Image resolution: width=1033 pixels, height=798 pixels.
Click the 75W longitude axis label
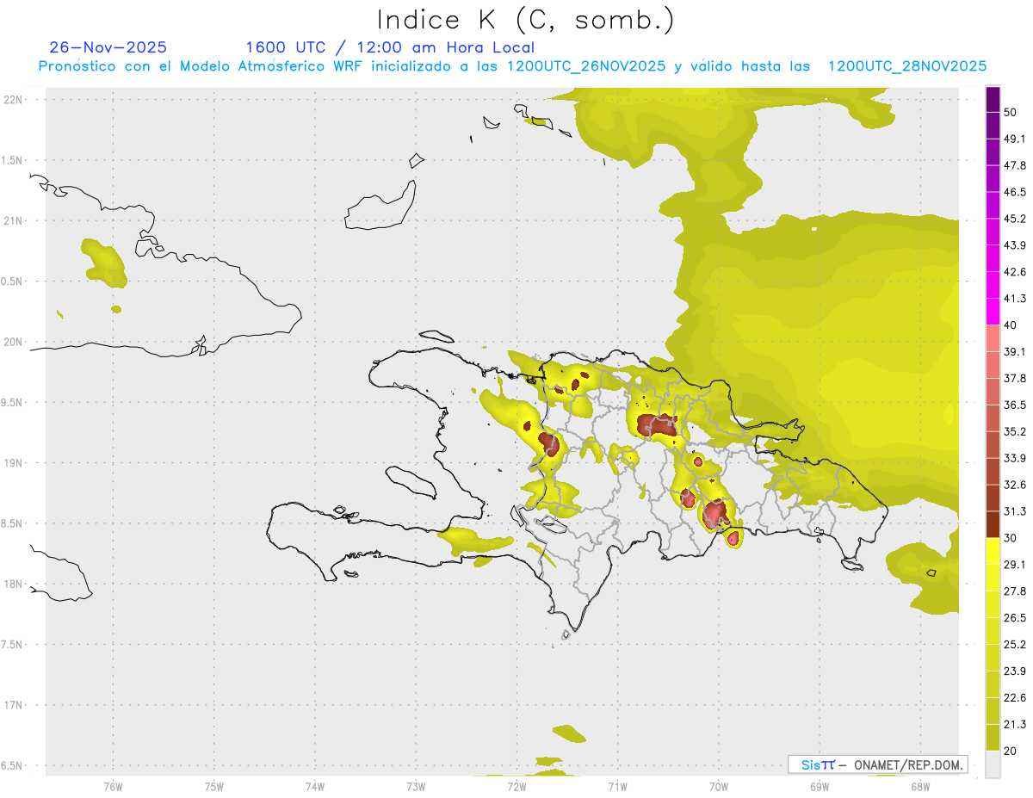(214, 786)
